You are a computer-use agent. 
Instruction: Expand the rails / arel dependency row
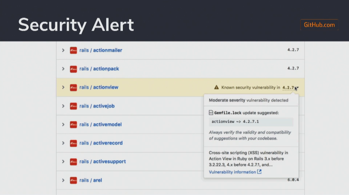point(63,180)
